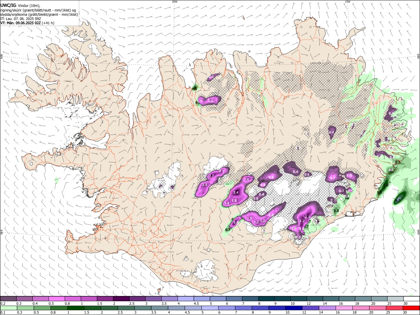420x315 pixels.
Task: Click the 0.2 label in the legend
Action: click(x=3, y=304)
